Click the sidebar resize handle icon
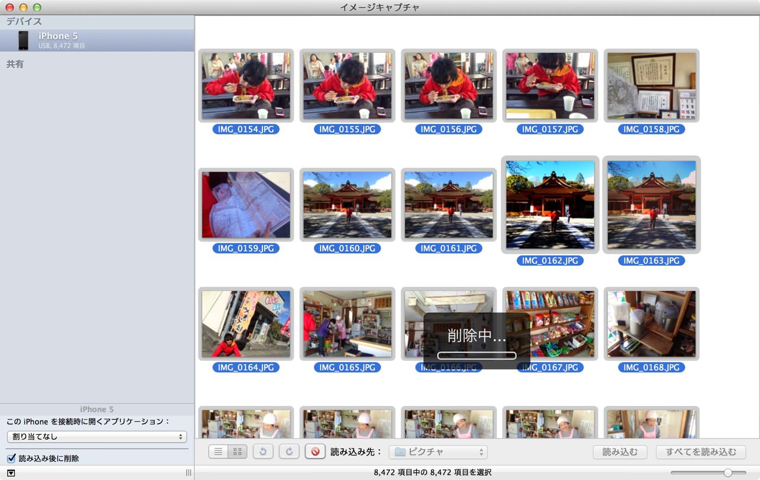760x480 pixels. (x=188, y=473)
